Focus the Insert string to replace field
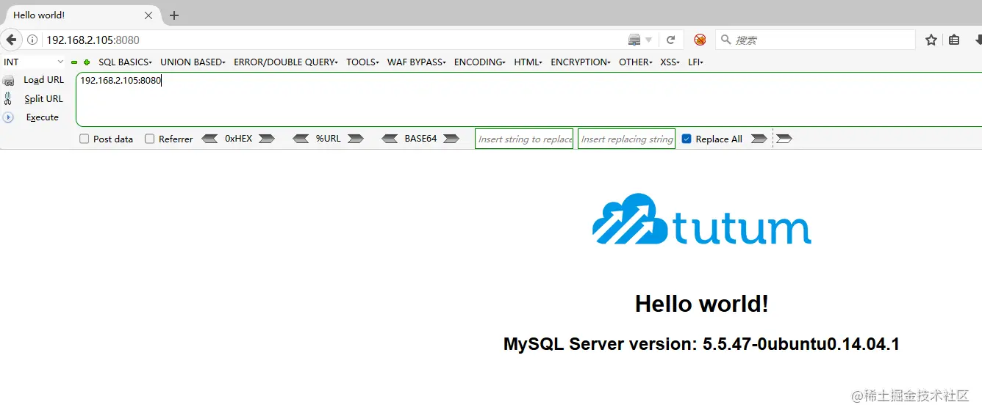Viewport: 982px width, 416px height. pyautogui.click(x=524, y=139)
